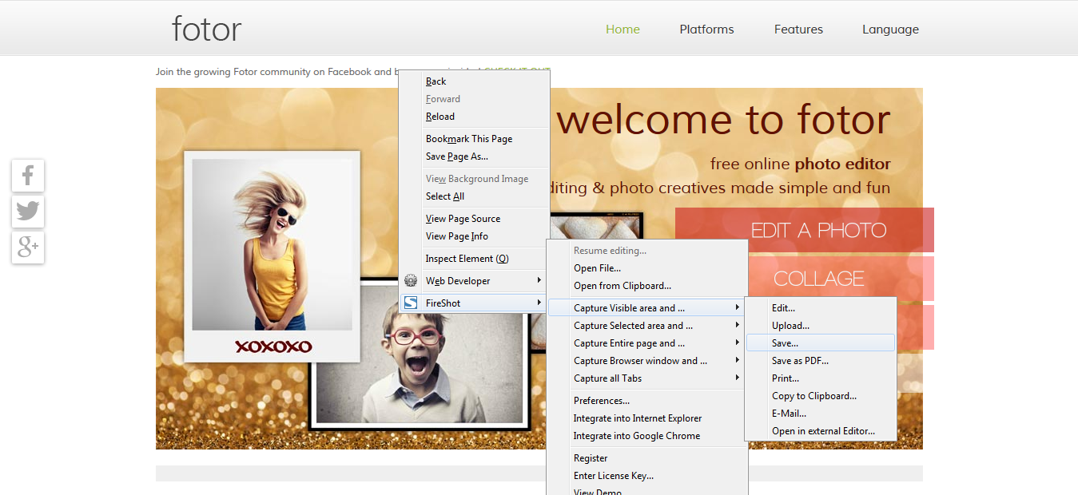The width and height of the screenshot is (1078, 495).
Task: Choose Edit... in capture submenu
Action: coord(821,308)
